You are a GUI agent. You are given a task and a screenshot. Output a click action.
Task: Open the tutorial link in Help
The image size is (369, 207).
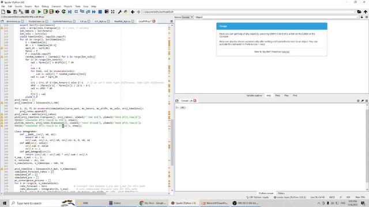point(285,52)
